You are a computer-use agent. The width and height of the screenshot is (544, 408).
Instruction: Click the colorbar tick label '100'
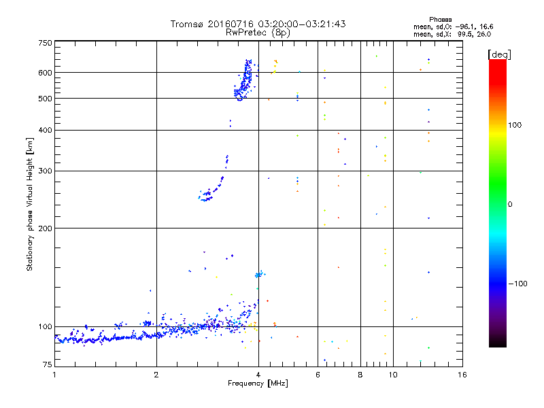[x=515, y=125]
